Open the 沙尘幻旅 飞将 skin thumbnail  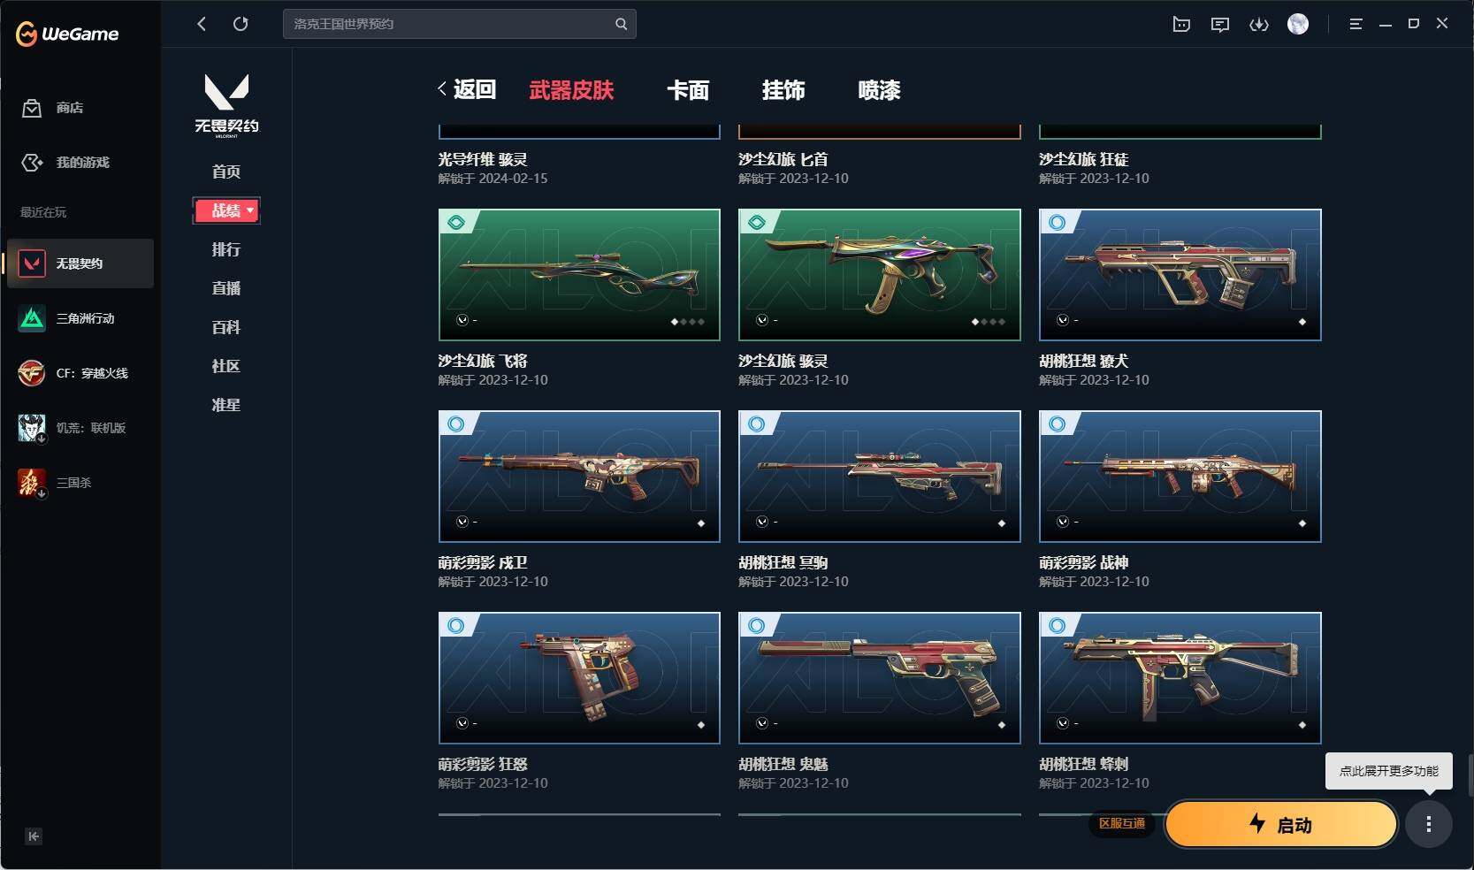tap(579, 275)
